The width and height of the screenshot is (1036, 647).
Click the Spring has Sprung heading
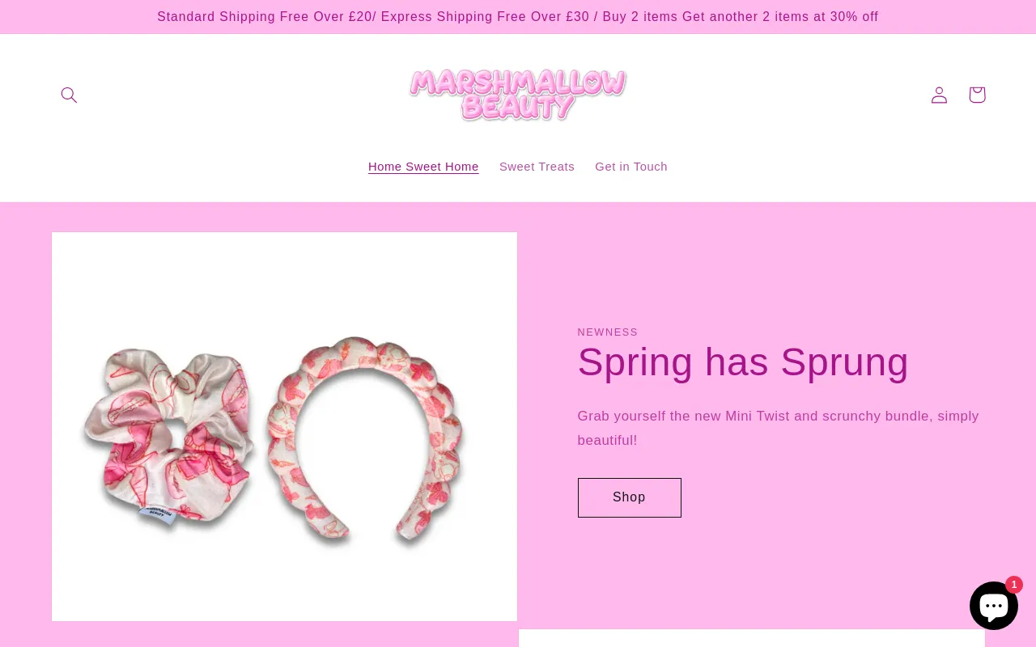[743, 362]
